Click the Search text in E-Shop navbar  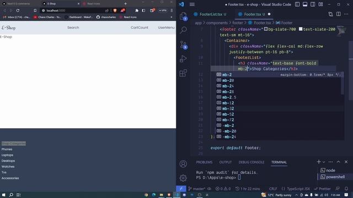pos(73,28)
